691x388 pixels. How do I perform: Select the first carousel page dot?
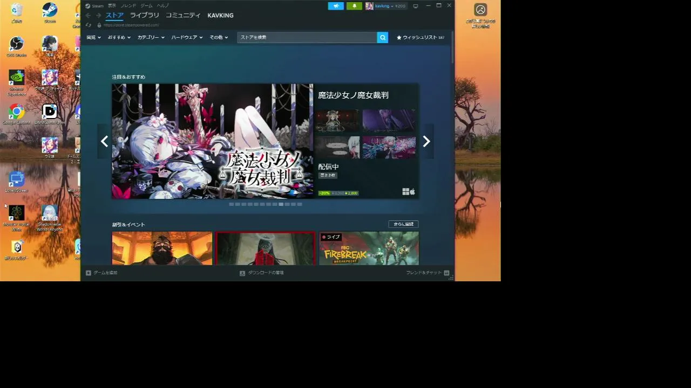232,204
